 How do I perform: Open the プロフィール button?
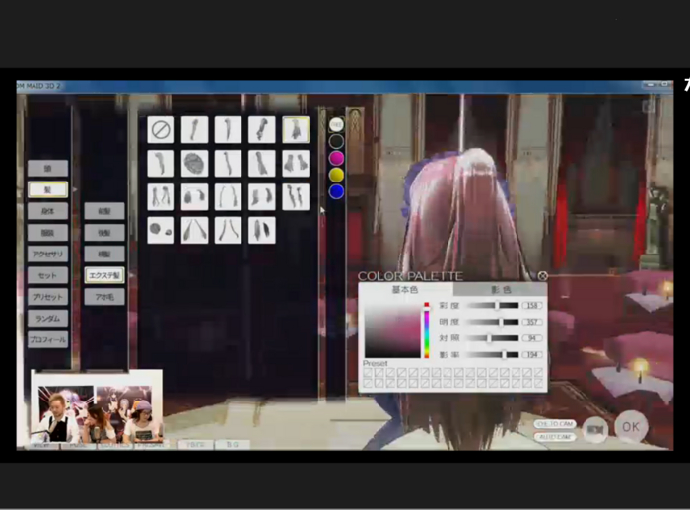(48, 340)
